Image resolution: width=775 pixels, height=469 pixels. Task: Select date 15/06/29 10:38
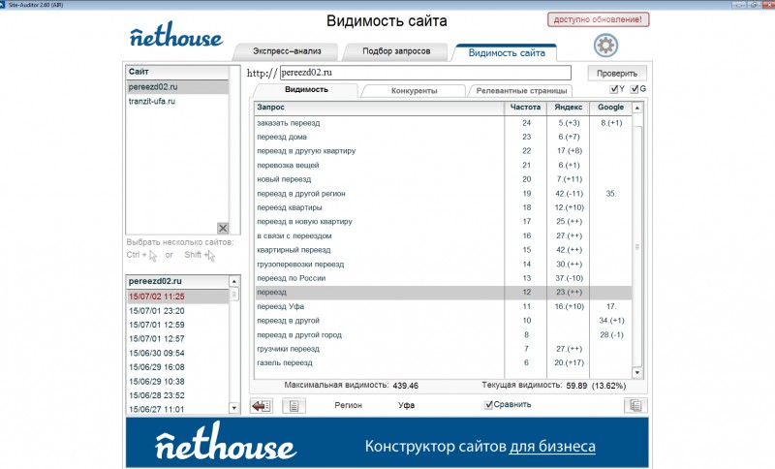[x=178, y=382]
